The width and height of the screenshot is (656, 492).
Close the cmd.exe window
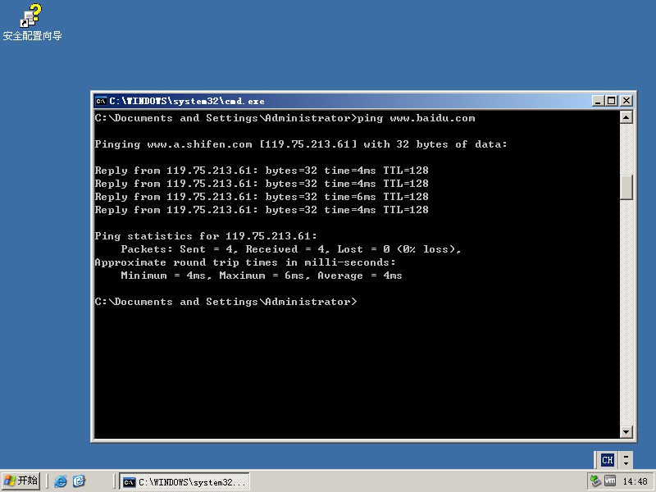coord(626,100)
